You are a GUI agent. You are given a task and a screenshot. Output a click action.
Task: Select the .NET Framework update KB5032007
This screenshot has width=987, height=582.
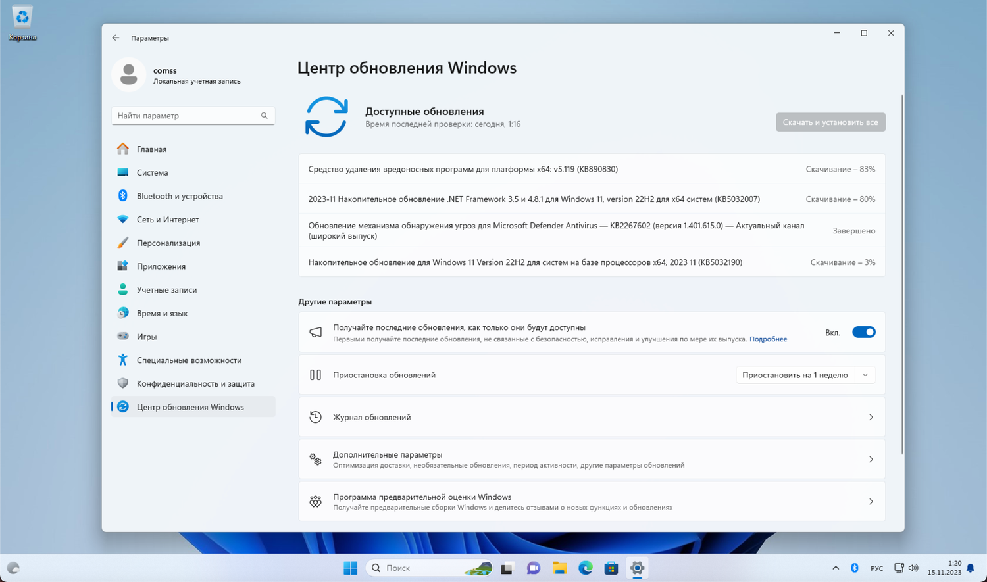[592, 199]
